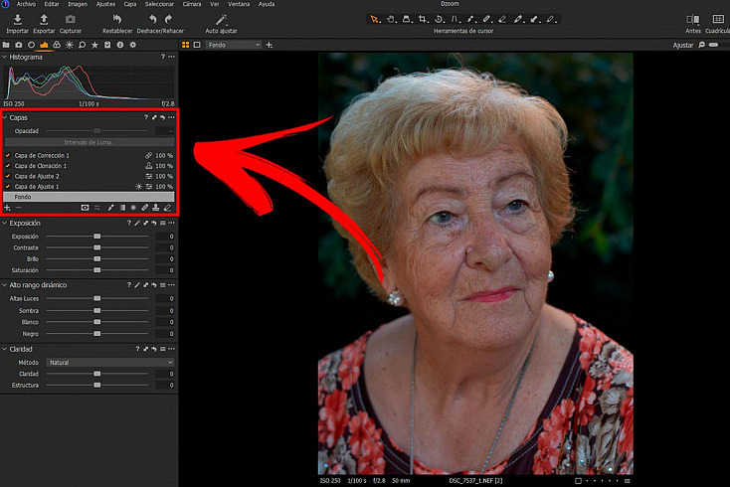Toggle the Cuadrícula grid overlay
The width and height of the screenshot is (730, 487).
pos(718,19)
